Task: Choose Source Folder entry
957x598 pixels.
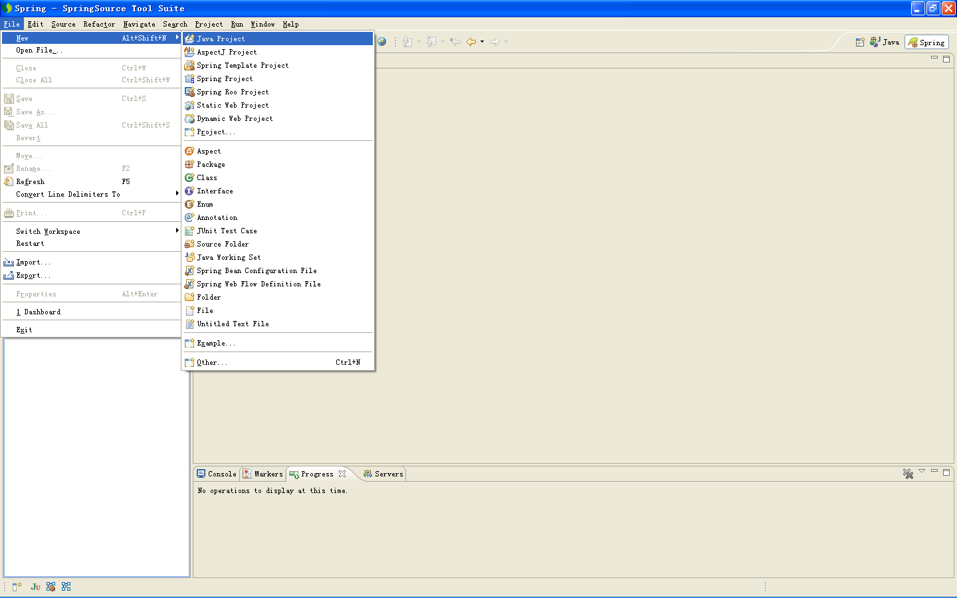Action: (x=278, y=244)
